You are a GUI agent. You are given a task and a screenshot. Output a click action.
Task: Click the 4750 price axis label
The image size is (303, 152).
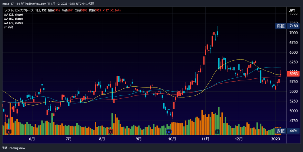tap(294, 121)
